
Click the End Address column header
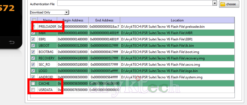click(x=105, y=20)
